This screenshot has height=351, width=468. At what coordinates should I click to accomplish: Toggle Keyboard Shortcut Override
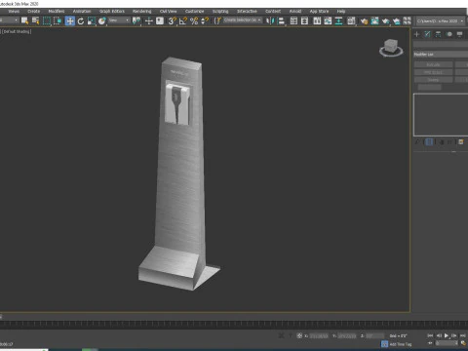coord(160,21)
